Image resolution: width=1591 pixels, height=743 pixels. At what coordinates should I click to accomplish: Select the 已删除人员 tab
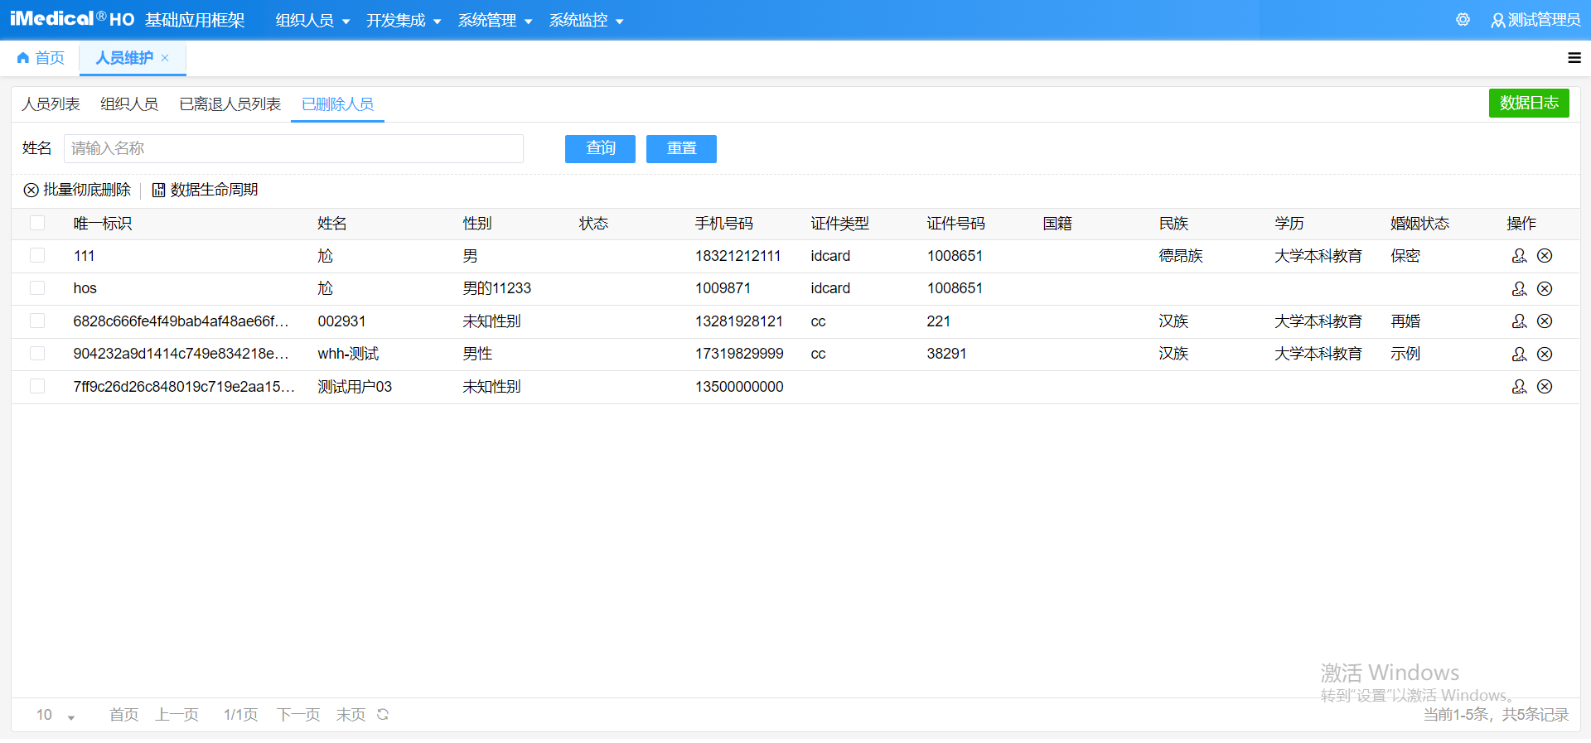click(x=337, y=104)
